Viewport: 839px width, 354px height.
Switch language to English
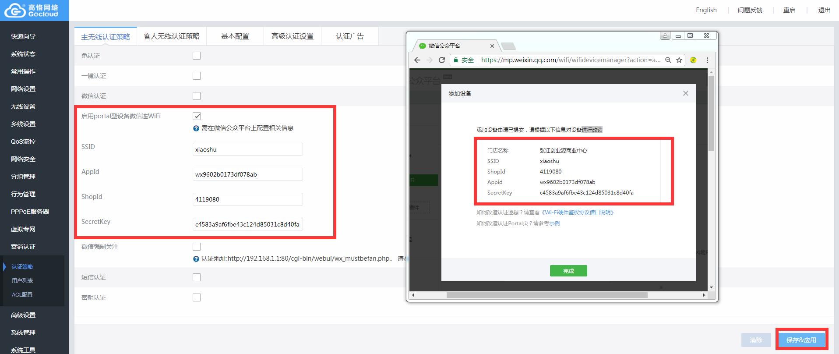coord(706,10)
